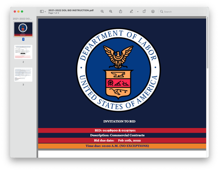Zoom in using the magnifier plus icon
Screen dimensions: 219x171
(111, 12)
